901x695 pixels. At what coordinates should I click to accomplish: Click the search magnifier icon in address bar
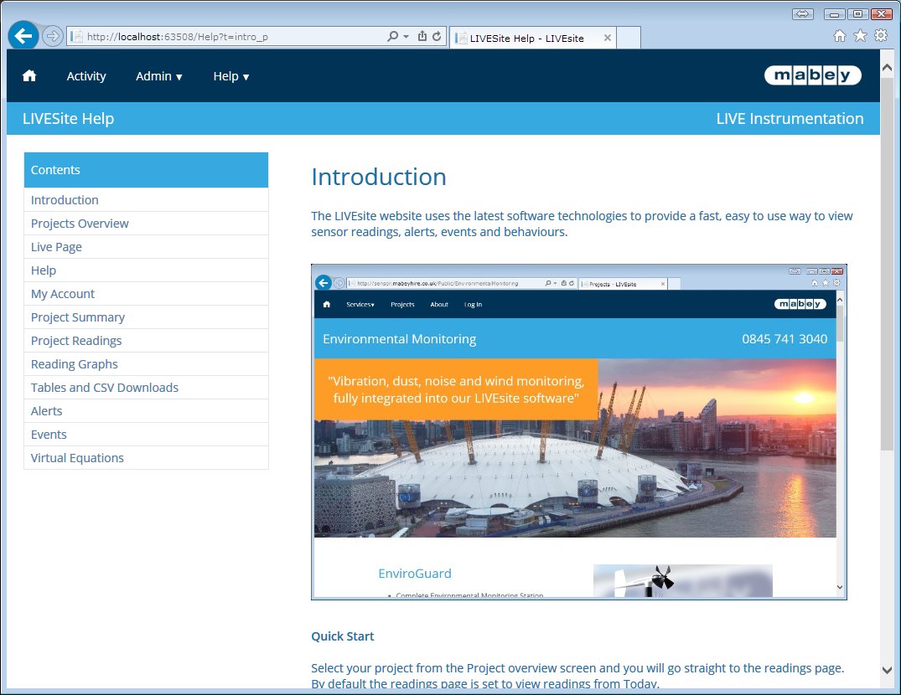tap(392, 36)
